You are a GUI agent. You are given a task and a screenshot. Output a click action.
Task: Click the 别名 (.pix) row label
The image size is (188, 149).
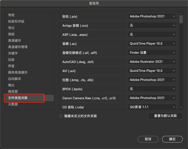[70, 16]
